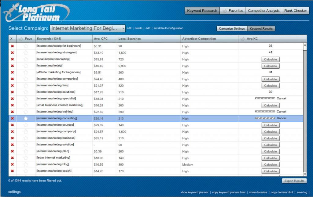Remove the [learn internet marketing] keyword
The height and width of the screenshot is (197, 313).
pyautogui.click(x=12, y=158)
